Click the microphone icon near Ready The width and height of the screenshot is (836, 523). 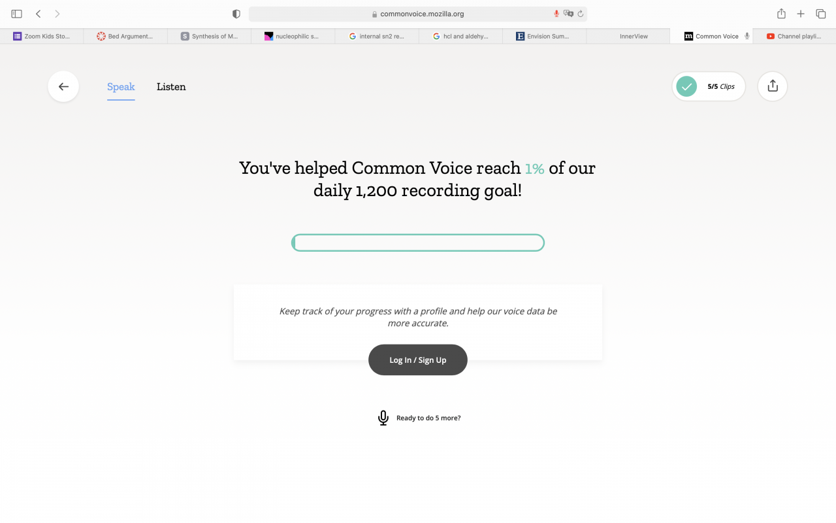coord(383,418)
